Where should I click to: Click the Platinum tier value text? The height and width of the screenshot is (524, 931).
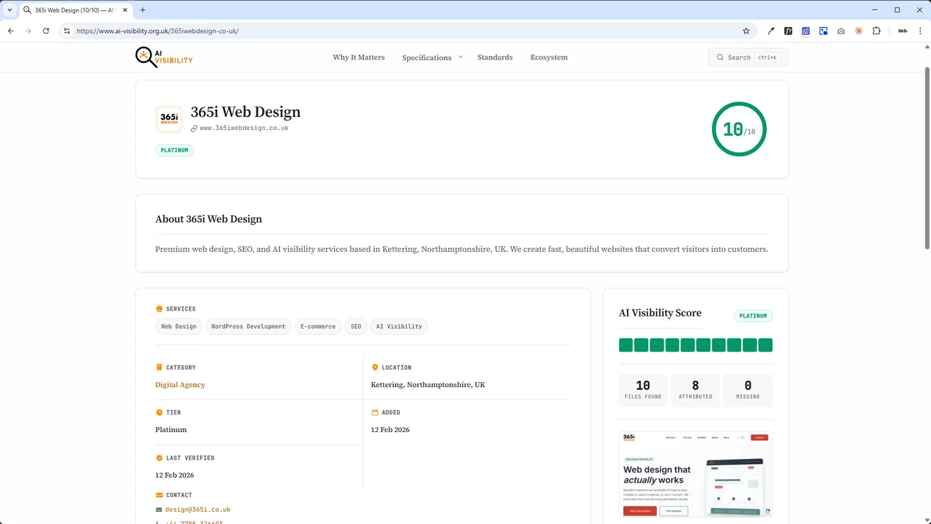(171, 430)
